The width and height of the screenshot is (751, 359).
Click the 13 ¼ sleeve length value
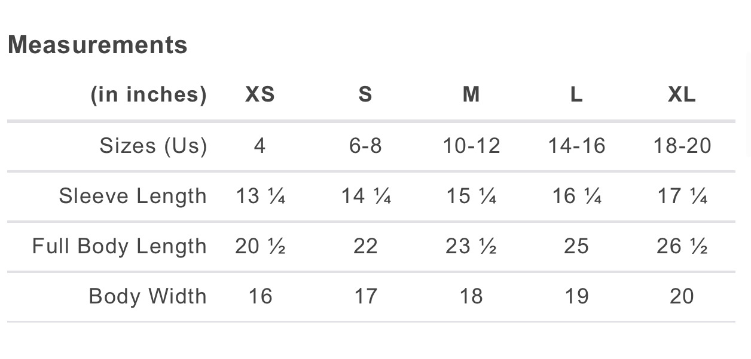pos(260,196)
